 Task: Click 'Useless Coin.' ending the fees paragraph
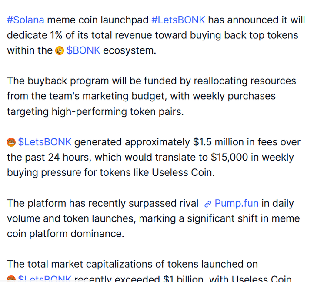point(183,172)
